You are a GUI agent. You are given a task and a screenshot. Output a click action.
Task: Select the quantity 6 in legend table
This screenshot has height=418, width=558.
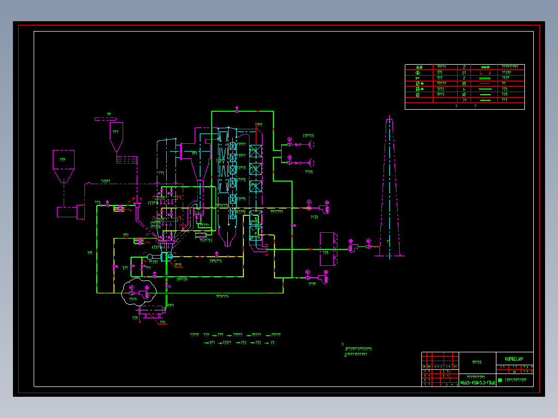click(x=464, y=89)
